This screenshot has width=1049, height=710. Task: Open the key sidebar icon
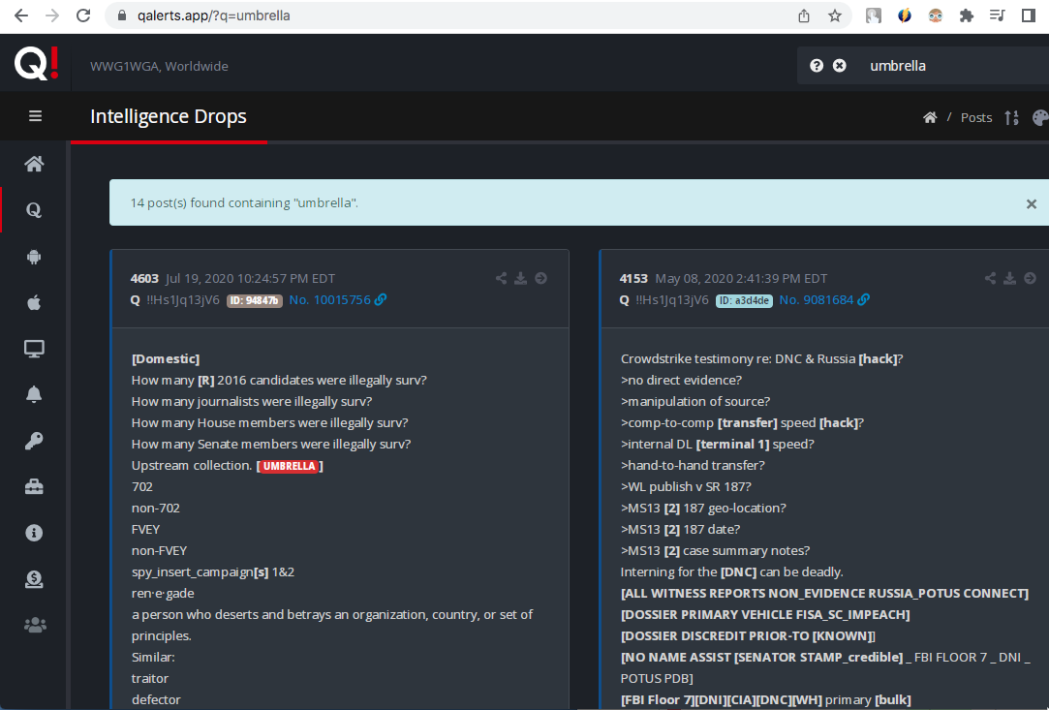pos(34,441)
